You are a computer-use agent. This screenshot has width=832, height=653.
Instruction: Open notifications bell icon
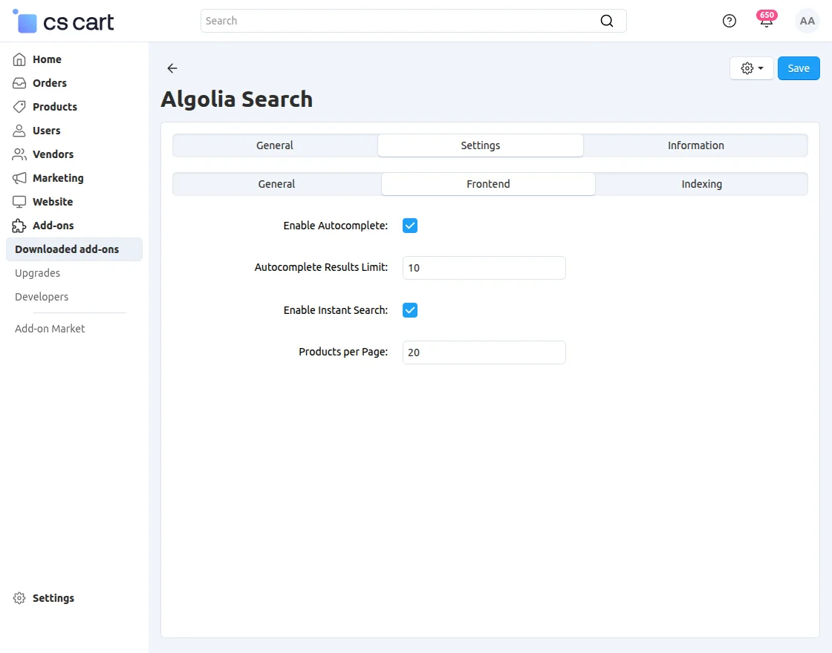coord(766,21)
